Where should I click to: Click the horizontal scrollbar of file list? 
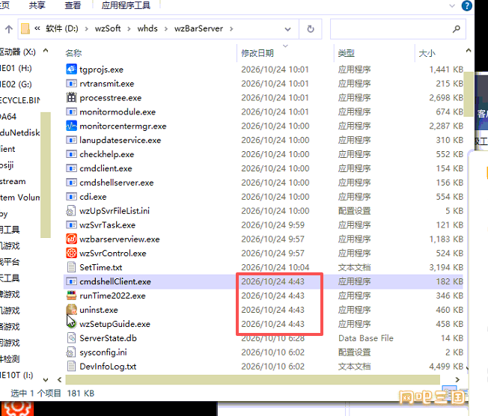coord(253,379)
